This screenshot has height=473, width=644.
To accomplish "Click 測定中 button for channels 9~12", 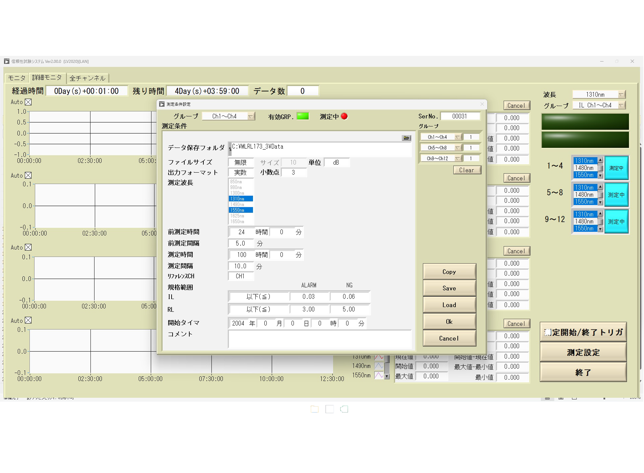I will [x=616, y=222].
